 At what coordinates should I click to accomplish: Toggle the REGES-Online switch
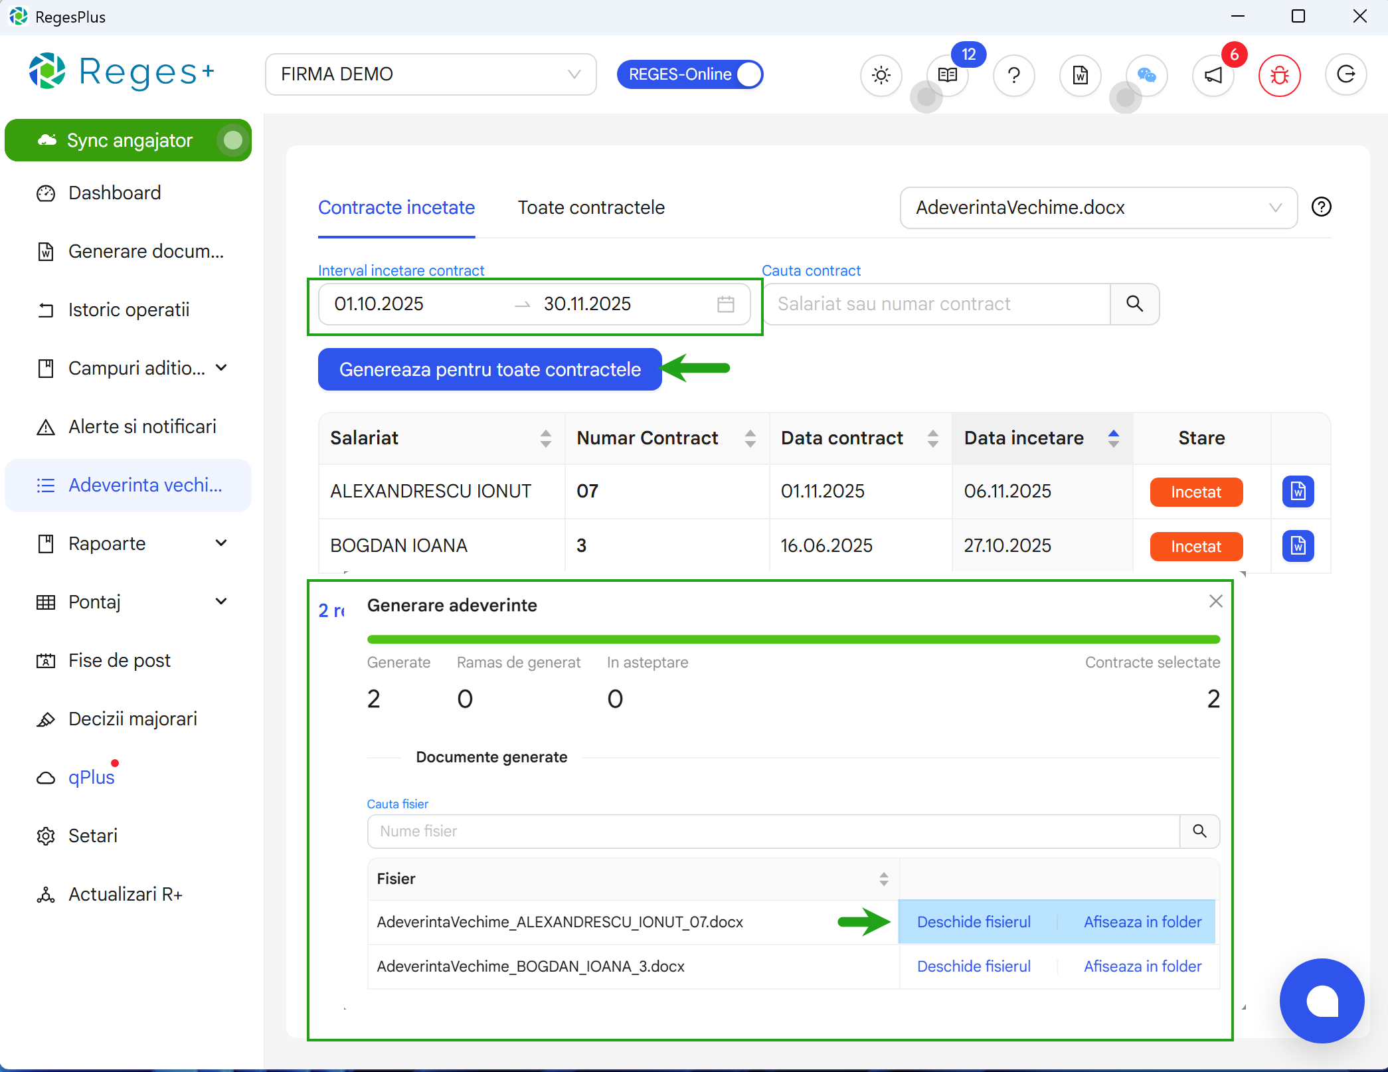748,74
